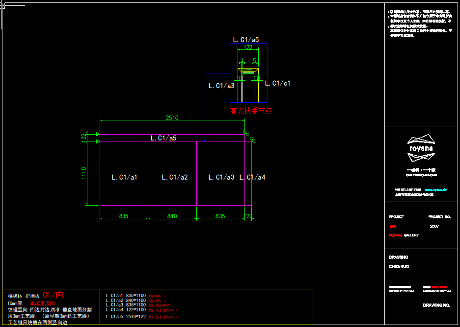
Task: Click the 2007 project number text
Action: point(434,226)
